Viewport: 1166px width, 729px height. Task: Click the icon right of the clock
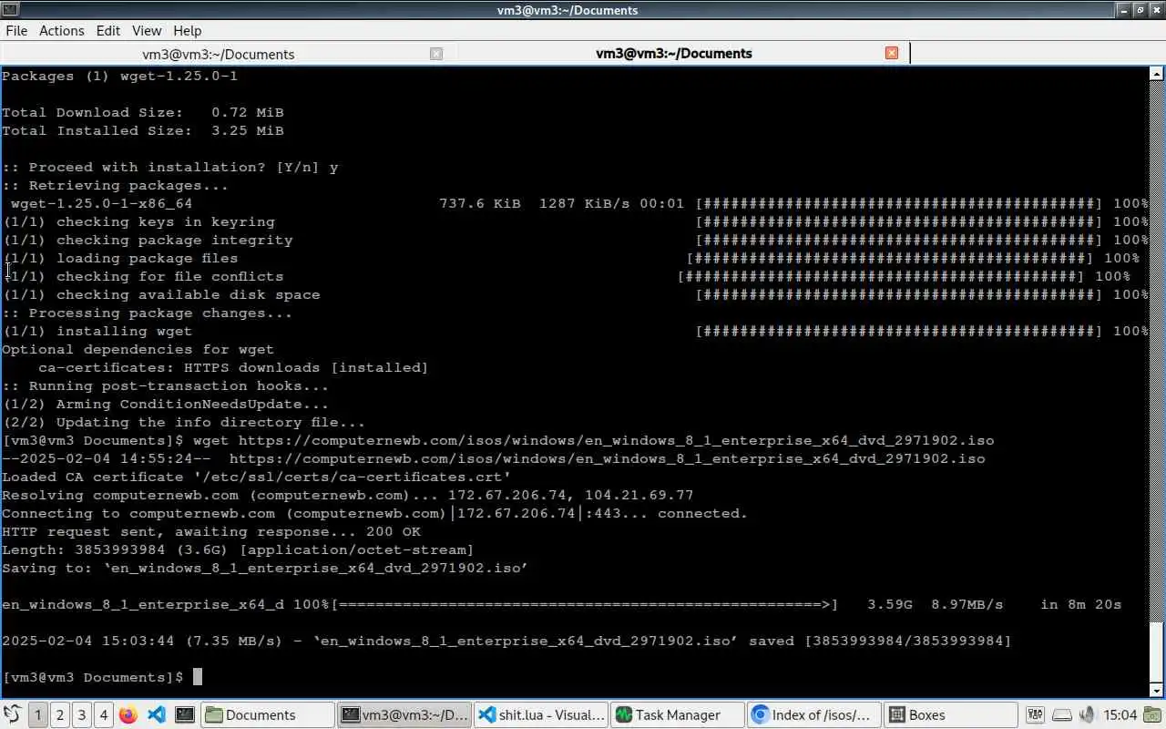[1151, 714]
